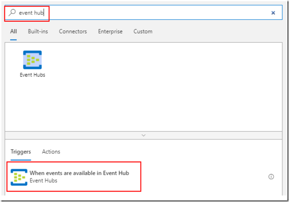This screenshot has height=202, width=289.
Task: Select 'When events are available in Event Hub'
Action: point(79,173)
